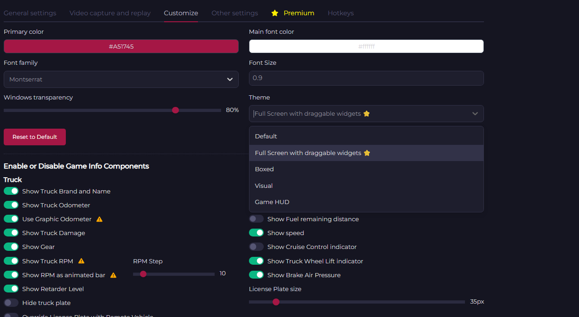Click into the Font Size input field
This screenshot has width=579, height=317.
(366, 78)
